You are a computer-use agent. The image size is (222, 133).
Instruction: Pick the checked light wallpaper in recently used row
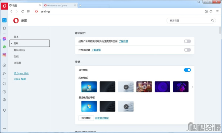coord(126,106)
